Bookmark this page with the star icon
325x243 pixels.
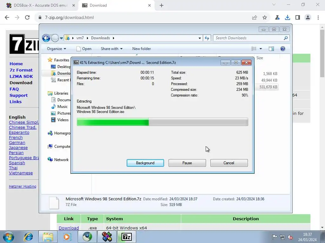[x=265, y=18]
